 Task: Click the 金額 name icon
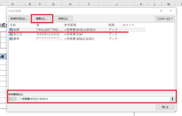[11, 30]
